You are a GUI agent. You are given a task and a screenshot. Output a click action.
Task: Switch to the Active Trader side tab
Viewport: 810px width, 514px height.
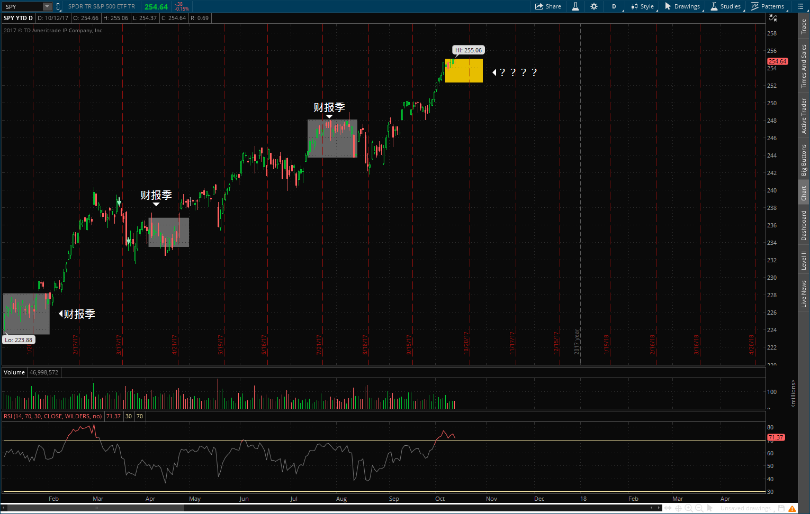tap(804, 115)
